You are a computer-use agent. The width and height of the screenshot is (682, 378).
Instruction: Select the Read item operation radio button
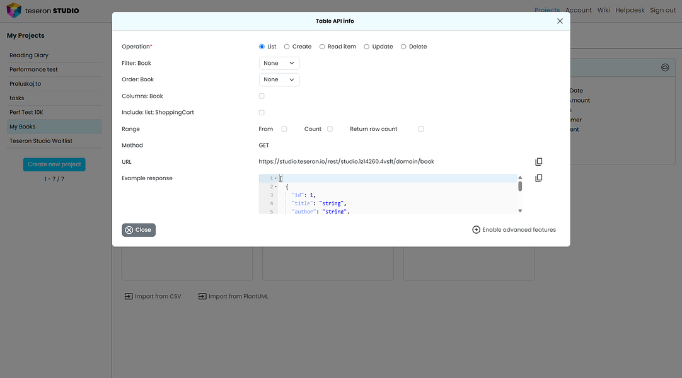[x=322, y=47]
